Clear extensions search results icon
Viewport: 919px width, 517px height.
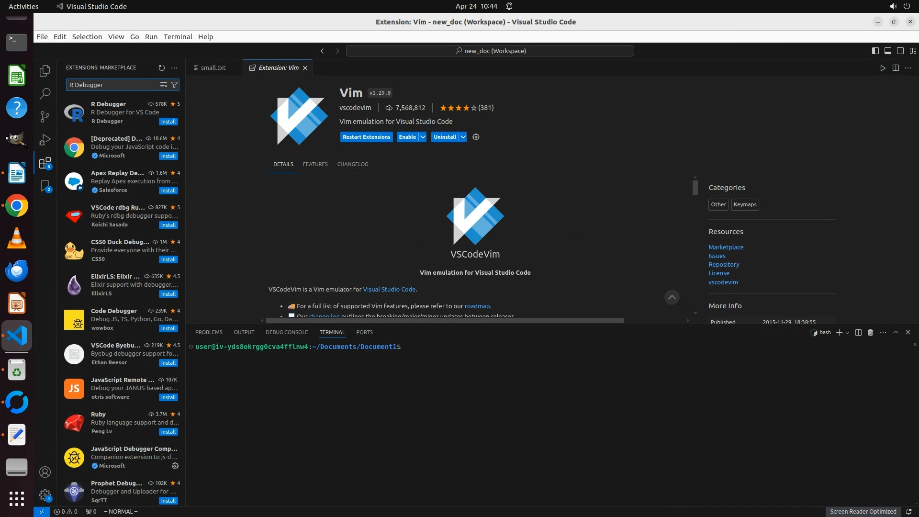164,85
